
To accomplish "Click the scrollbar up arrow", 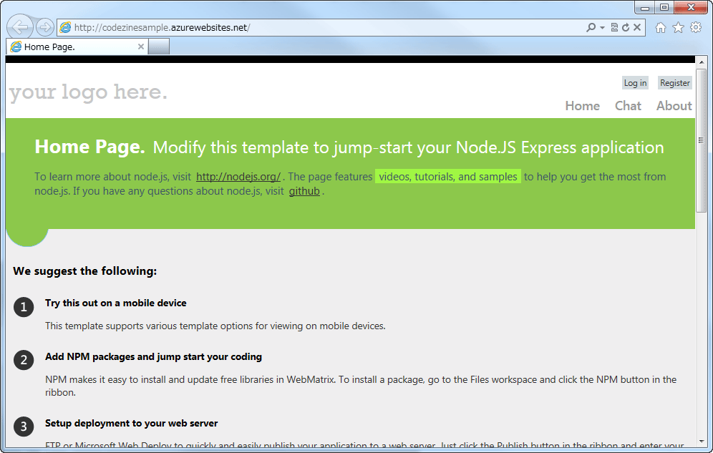I will pyautogui.click(x=701, y=62).
